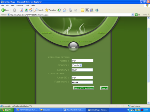
Task: Click the CONTACT navigation link
Action: [x=102, y=33]
